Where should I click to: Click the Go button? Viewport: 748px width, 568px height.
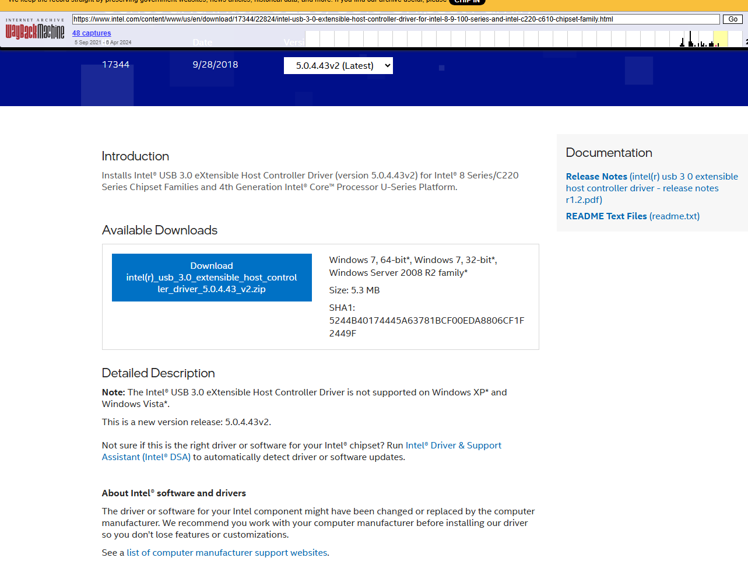tap(733, 19)
